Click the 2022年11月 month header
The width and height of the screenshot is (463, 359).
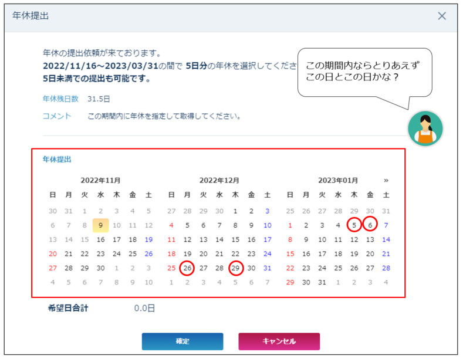[x=101, y=181]
